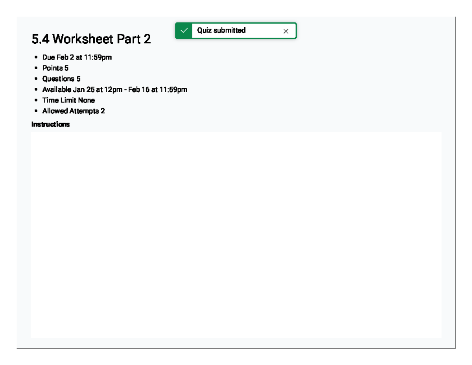
Task: Click the Points 5 list item
Action: [55, 68]
